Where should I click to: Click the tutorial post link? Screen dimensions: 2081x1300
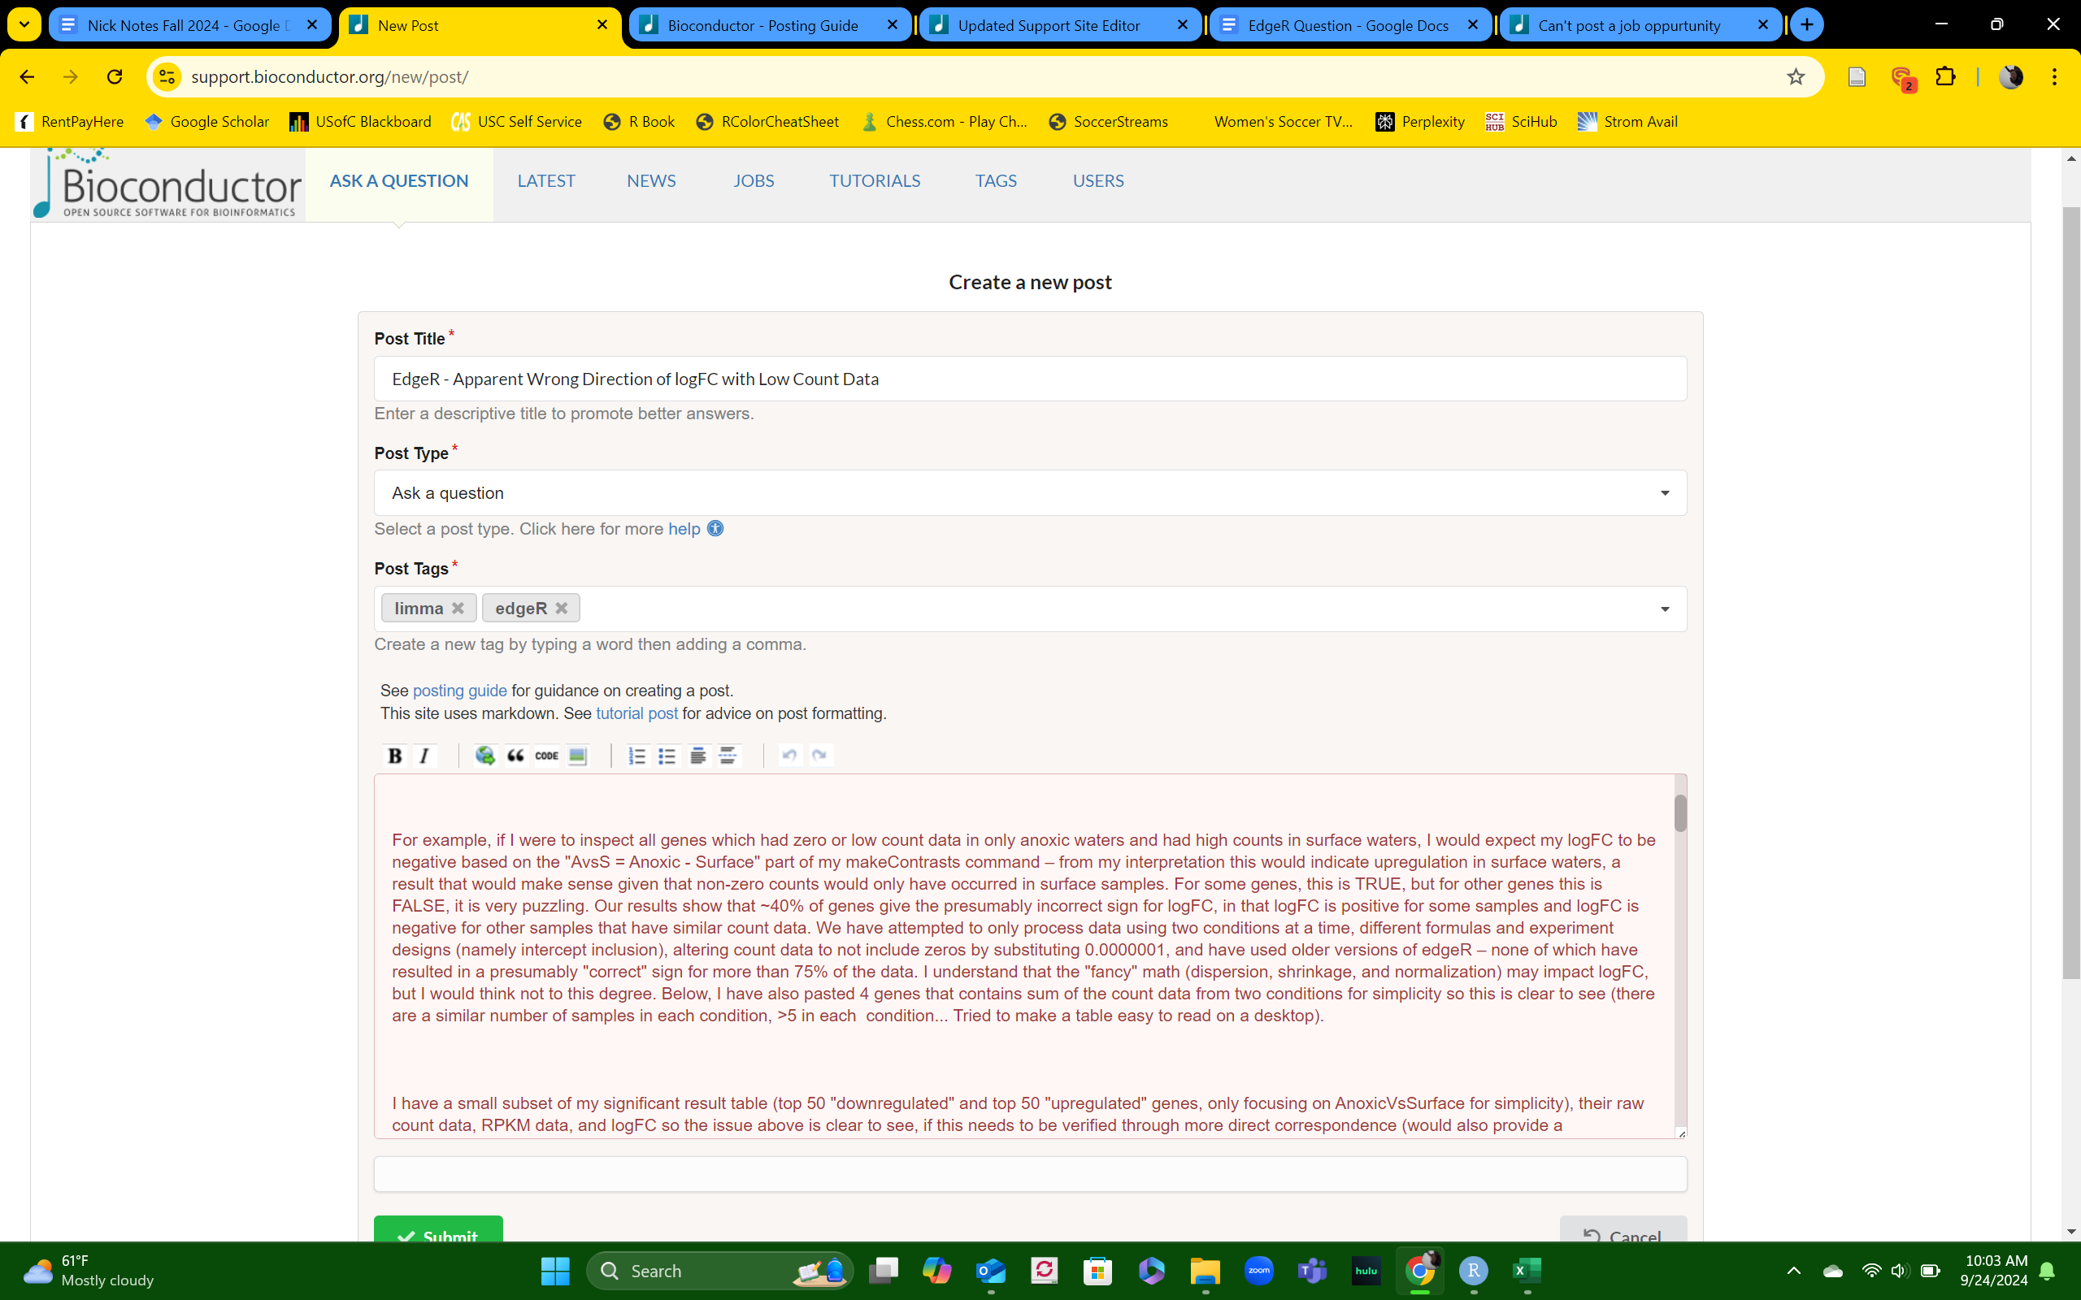[x=635, y=713]
